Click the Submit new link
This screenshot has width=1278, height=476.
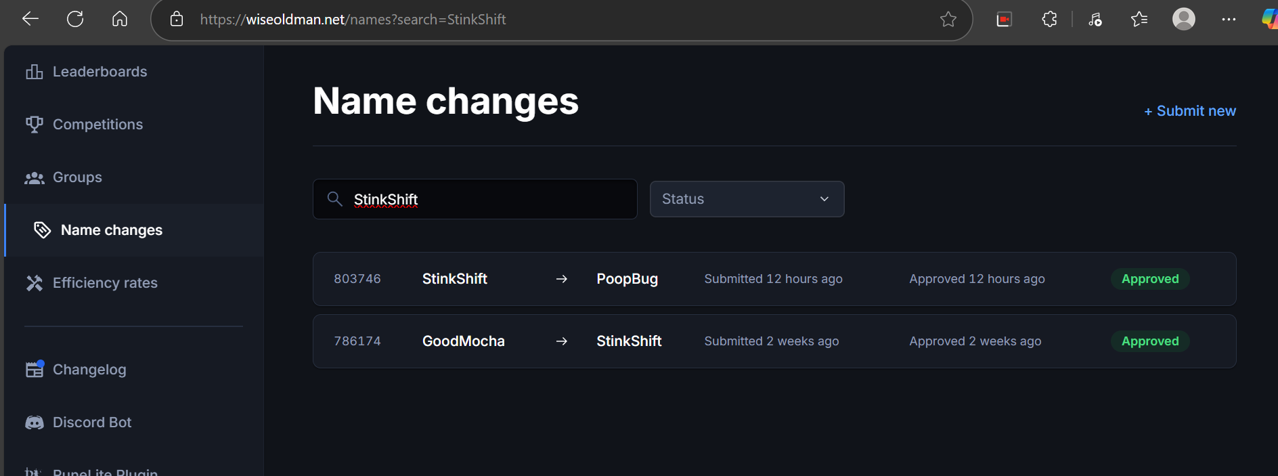[1189, 111]
